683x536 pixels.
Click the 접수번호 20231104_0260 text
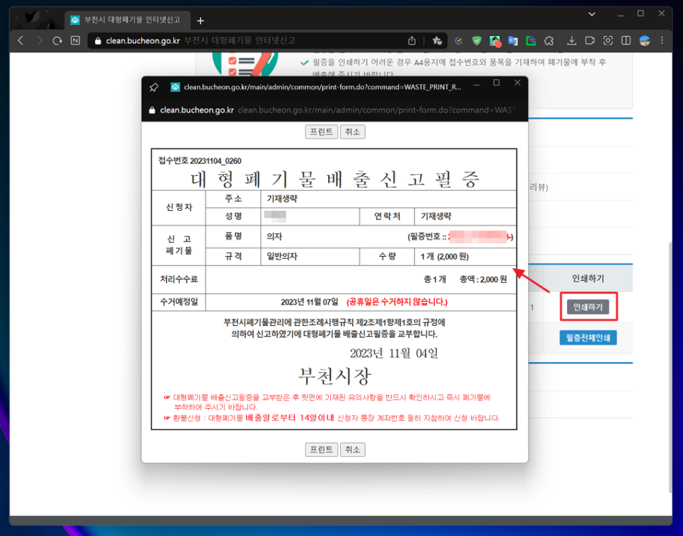[x=199, y=161]
